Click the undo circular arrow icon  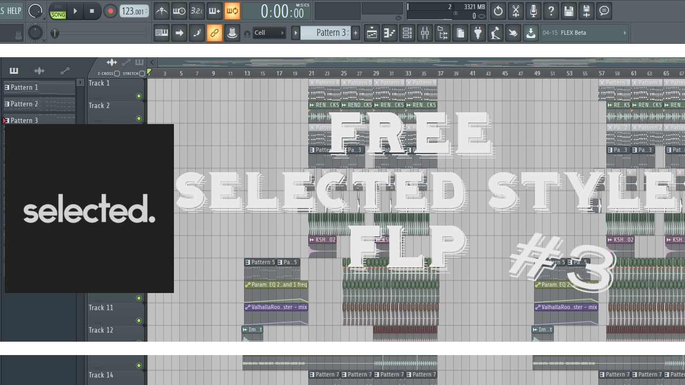(x=498, y=11)
